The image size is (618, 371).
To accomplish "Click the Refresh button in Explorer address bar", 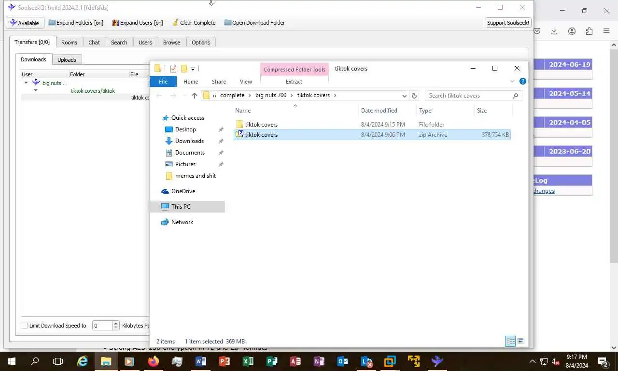I will (x=414, y=96).
